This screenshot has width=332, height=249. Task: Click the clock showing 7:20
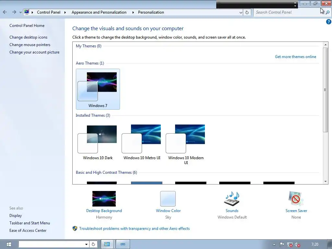pyautogui.click(x=315, y=244)
